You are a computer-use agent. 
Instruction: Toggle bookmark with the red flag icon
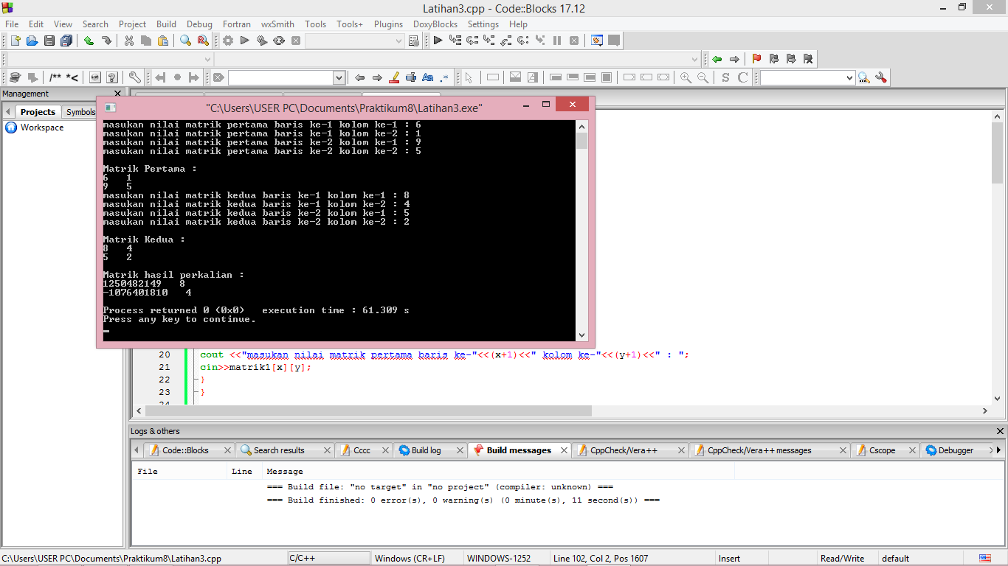click(756, 59)
